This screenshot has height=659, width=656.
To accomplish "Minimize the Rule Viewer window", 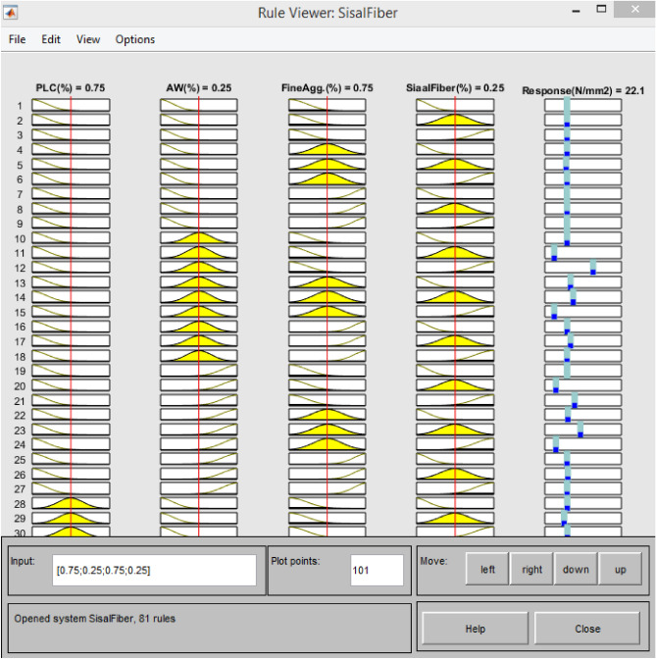I will [x=577, y=12].
